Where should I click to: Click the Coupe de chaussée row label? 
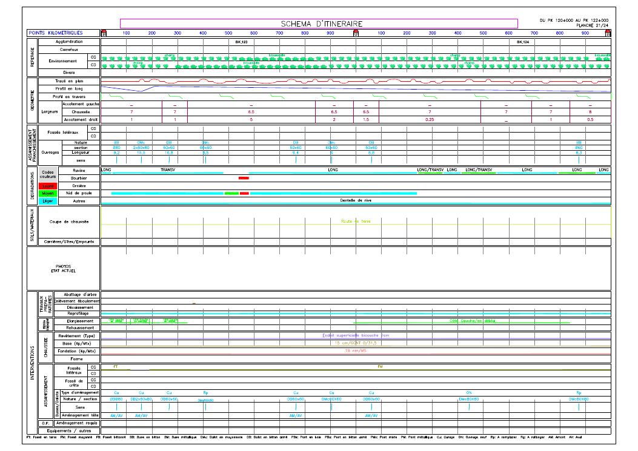(69, 222)
